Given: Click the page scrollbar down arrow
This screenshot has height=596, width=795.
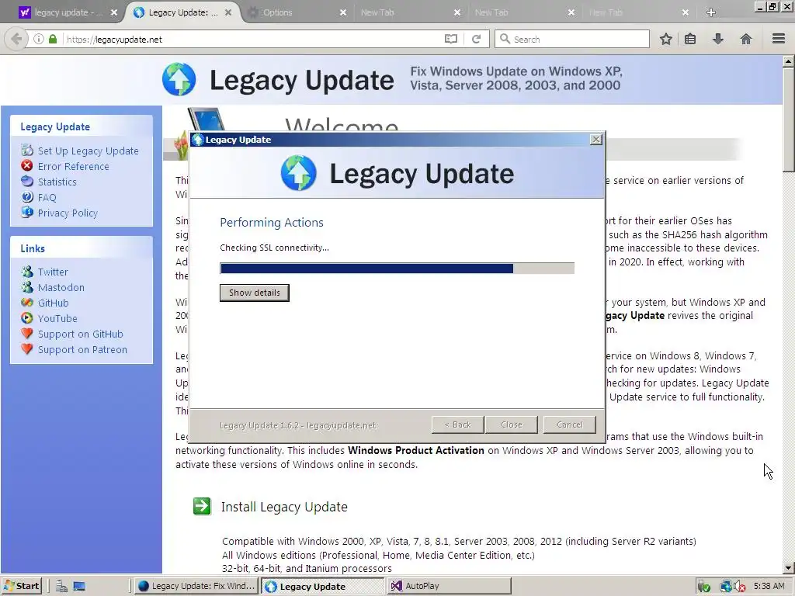Looking at the screenshot, I should tap(789, 568).
